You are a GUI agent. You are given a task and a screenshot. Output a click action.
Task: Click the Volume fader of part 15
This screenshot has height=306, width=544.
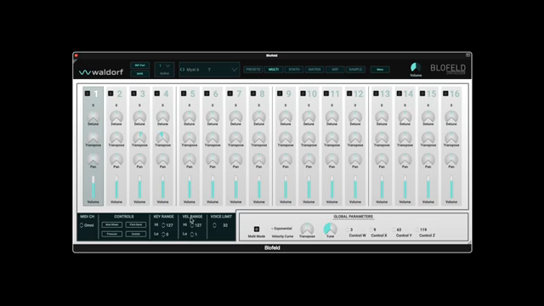[428, 187]
